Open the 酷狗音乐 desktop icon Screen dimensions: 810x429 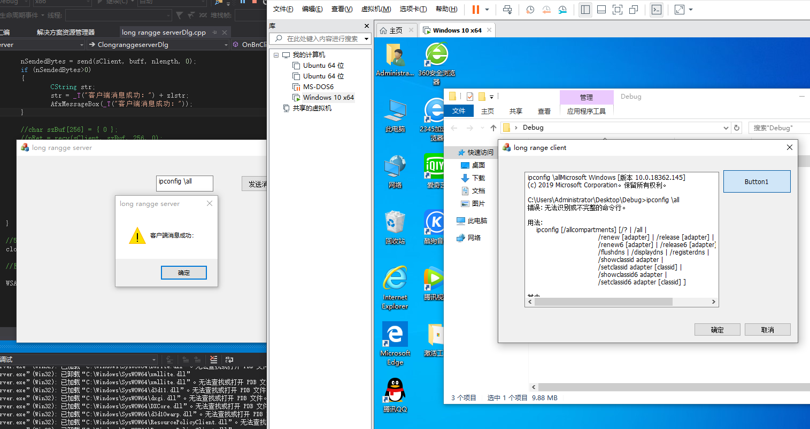(x=434, y=228)
